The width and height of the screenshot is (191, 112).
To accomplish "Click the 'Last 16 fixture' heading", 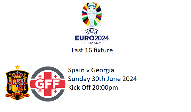I will 92,50.
